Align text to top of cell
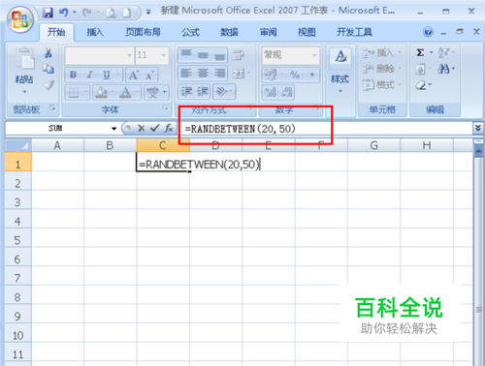 point(186,54)
